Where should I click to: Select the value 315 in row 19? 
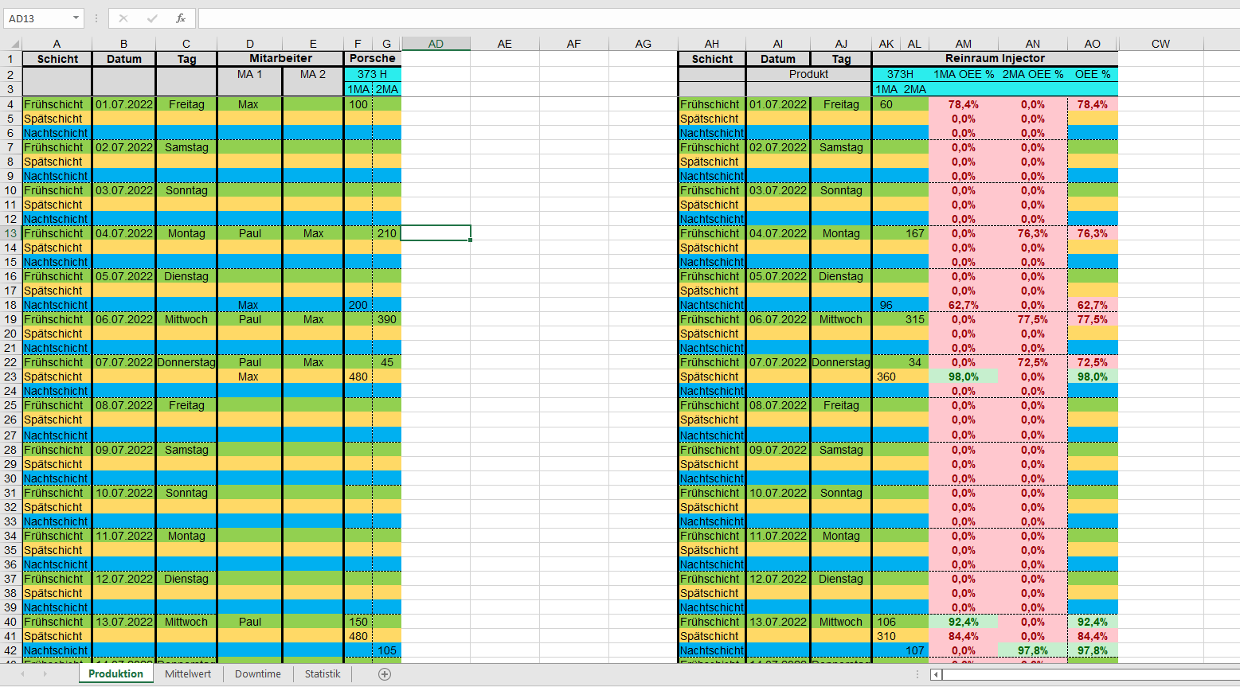click(x=915, y=319)
